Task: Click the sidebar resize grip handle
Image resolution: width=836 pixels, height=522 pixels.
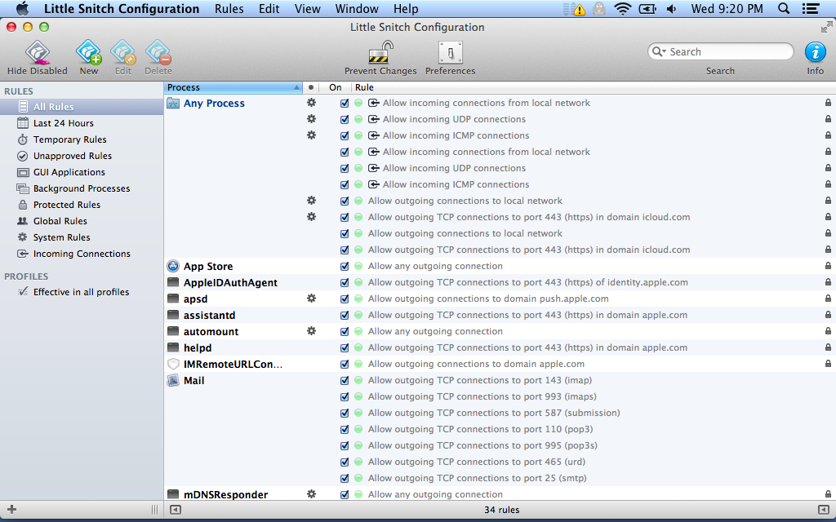Action: pyautogui.click(x=154, y=510)
